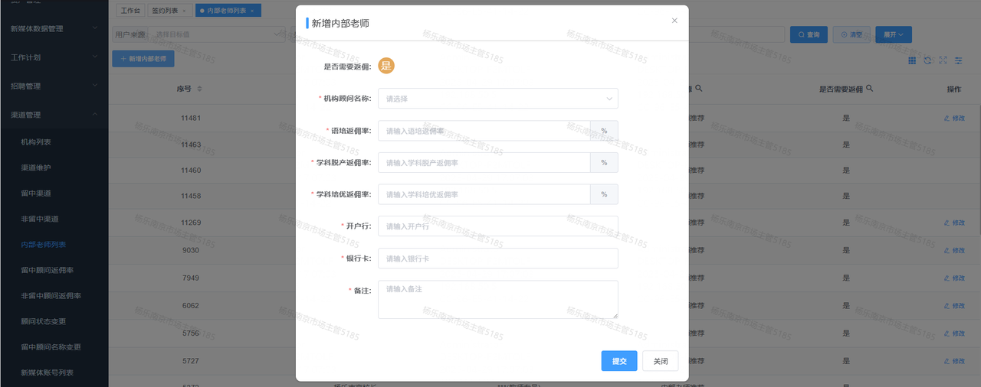The image size is (981, 387).
Task: Open the column settings sliders icon
Action: click(x=958, y=60)
